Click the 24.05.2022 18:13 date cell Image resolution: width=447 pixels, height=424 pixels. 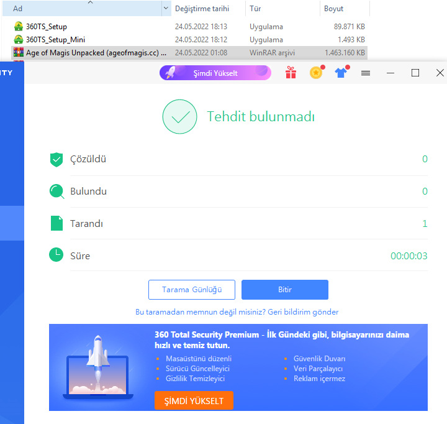(x=201, y=27)
